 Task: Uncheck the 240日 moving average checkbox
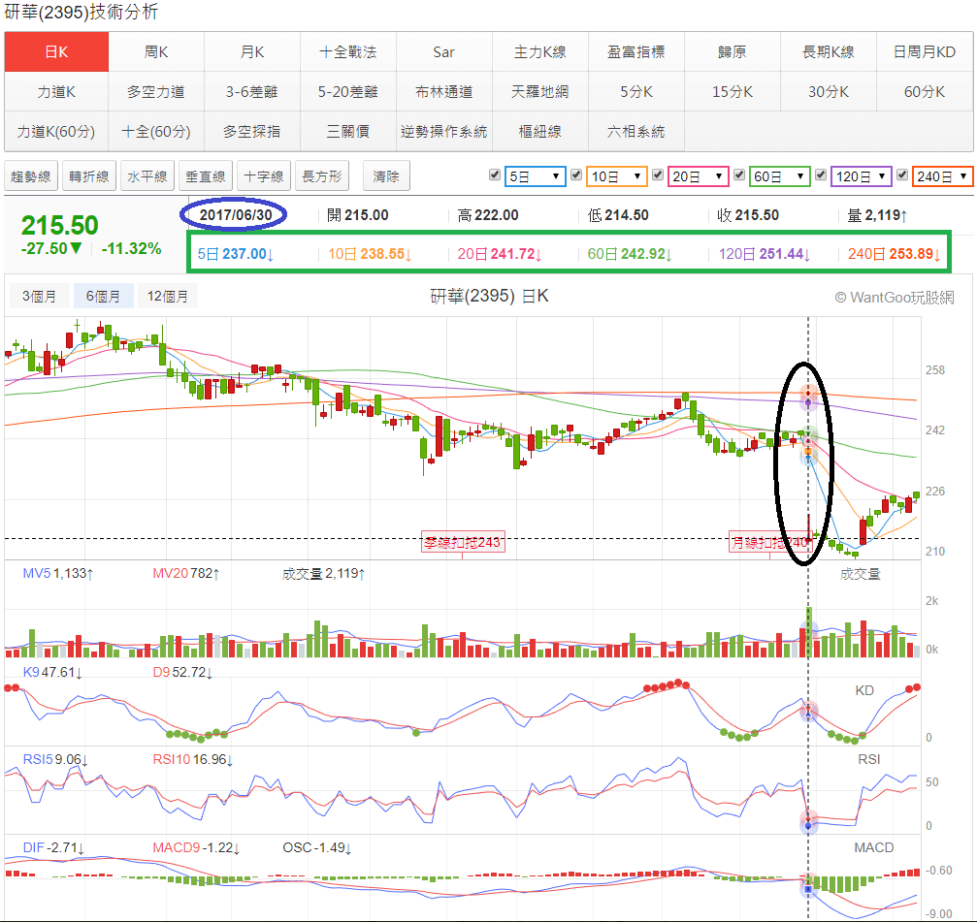coord(901,175)
